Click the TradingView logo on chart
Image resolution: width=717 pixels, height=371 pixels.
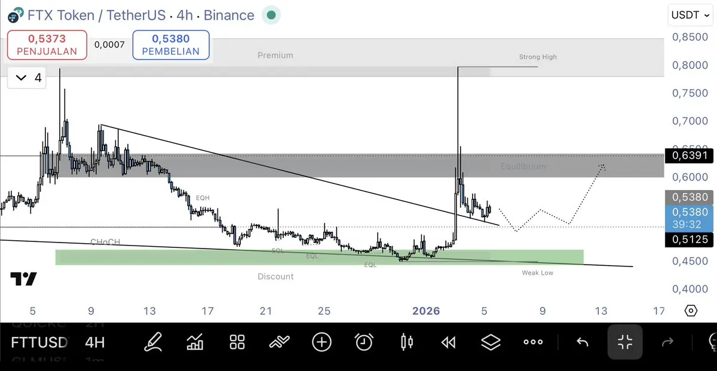pos(23,279)
